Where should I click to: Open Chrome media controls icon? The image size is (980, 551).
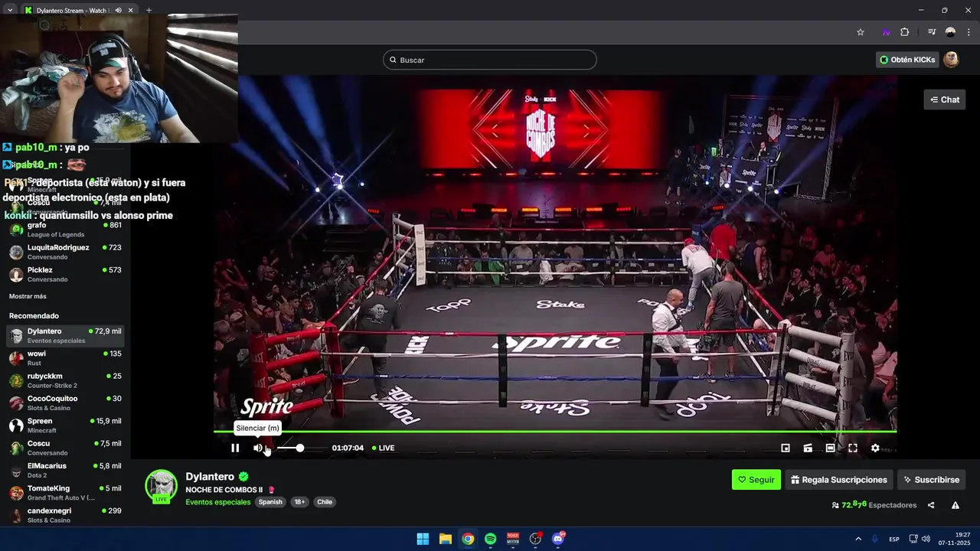click(x=932, y=32)
